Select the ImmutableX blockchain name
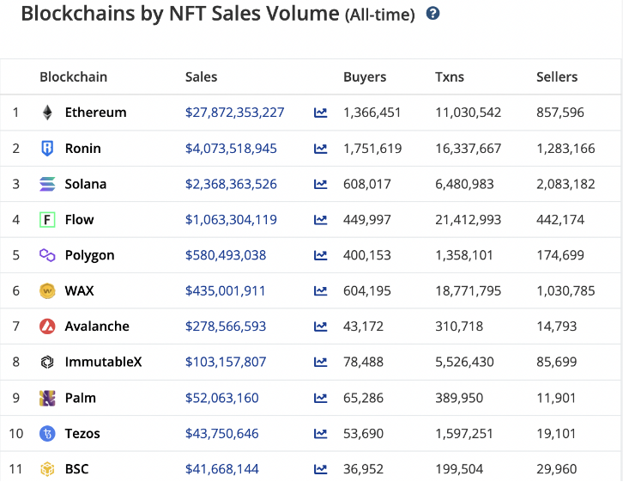 pyautogui.click(x=103, y=362)
